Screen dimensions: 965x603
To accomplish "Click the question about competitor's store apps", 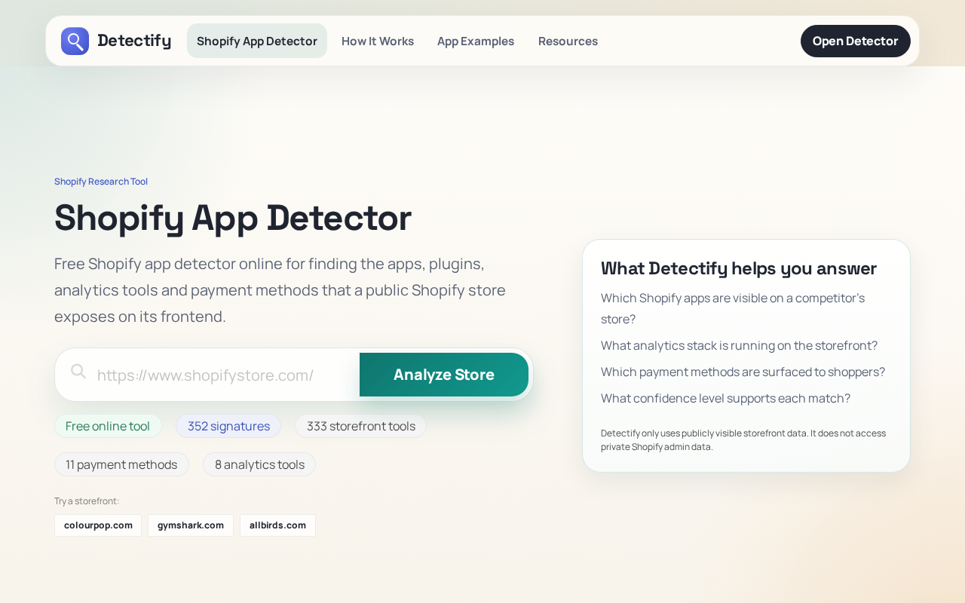I will (x=733, y=308).
